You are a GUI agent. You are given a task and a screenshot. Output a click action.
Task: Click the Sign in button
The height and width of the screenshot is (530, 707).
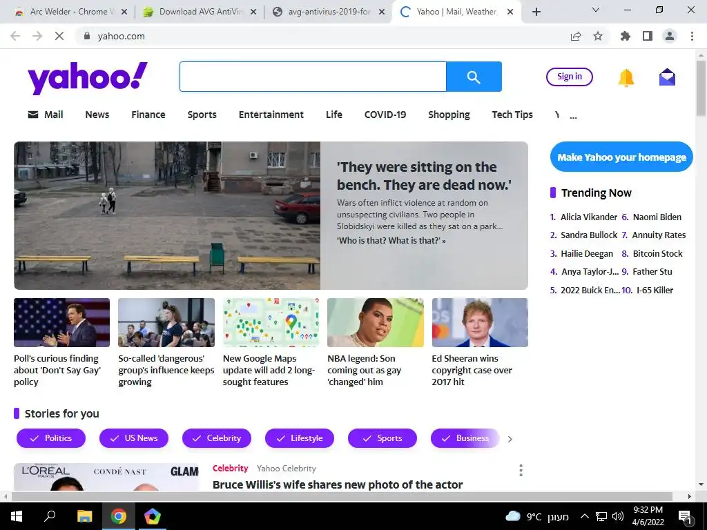(569, 77)
